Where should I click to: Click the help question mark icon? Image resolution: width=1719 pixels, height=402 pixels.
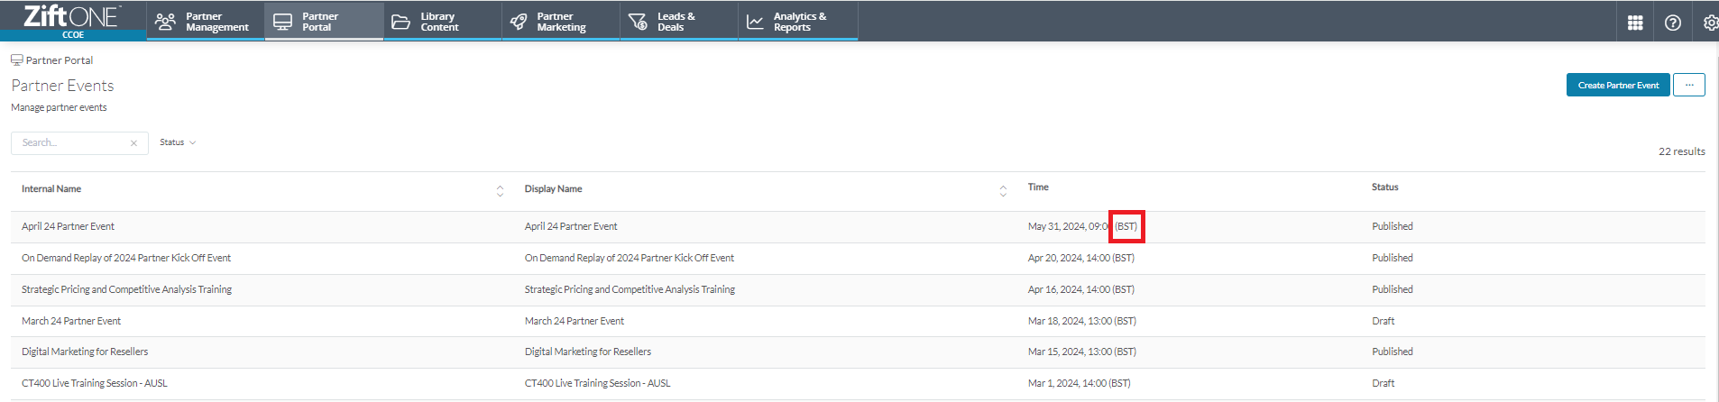(1672, 23)
